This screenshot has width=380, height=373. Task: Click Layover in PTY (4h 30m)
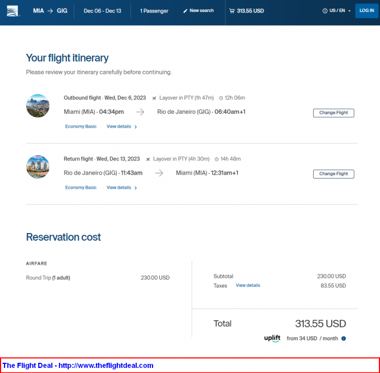pos(181,159)
